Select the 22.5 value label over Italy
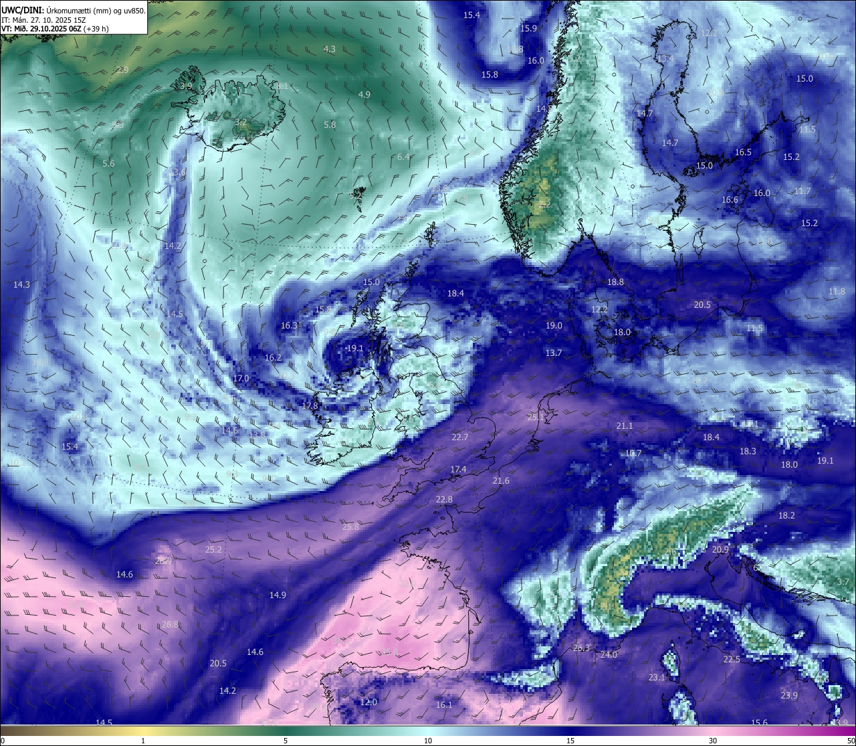 click(732, 659)
